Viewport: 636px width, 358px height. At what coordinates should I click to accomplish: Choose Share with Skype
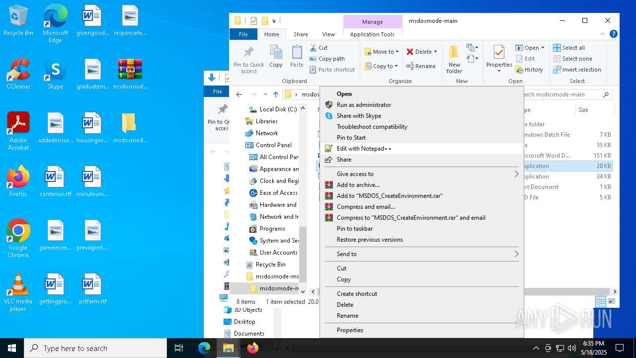tap(421, 116)
